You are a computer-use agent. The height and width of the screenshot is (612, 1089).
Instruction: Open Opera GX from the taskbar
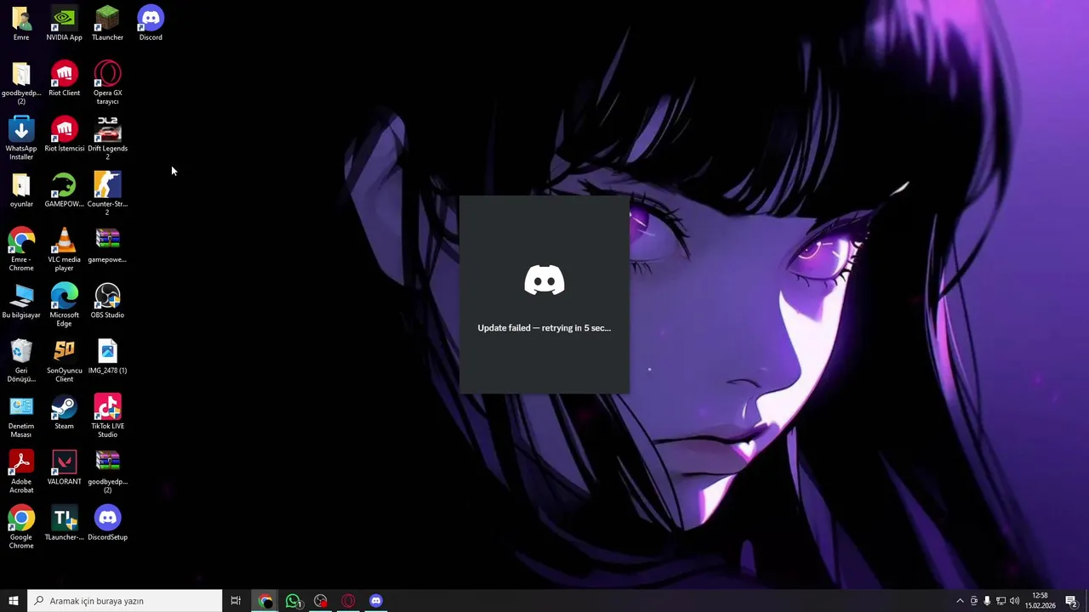click(348, 601)
